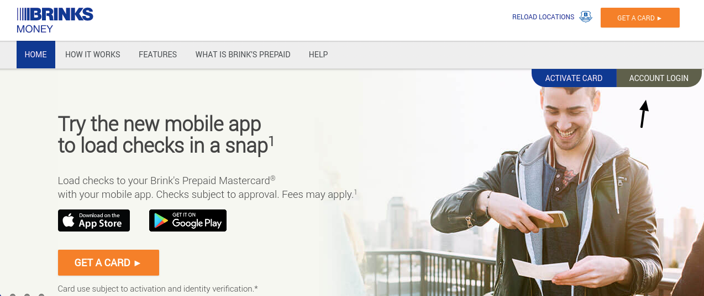Image resolution: width=704 pixels, height=296 pixels.
Task: Tap the Download on the App Store badge
Action: click(94, 220)
